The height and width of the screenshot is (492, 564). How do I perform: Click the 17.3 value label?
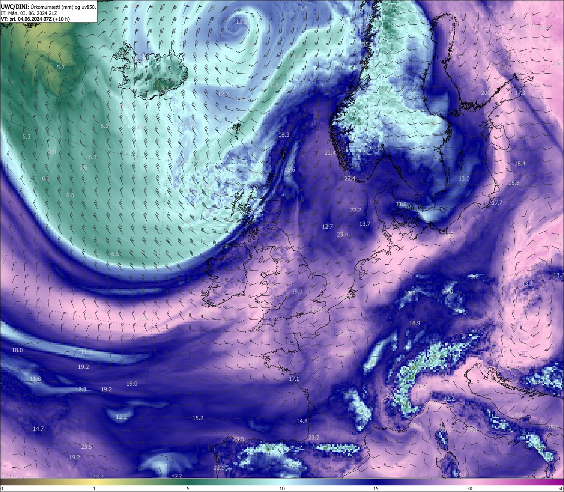pyautogui.click(x=520, y=93)
